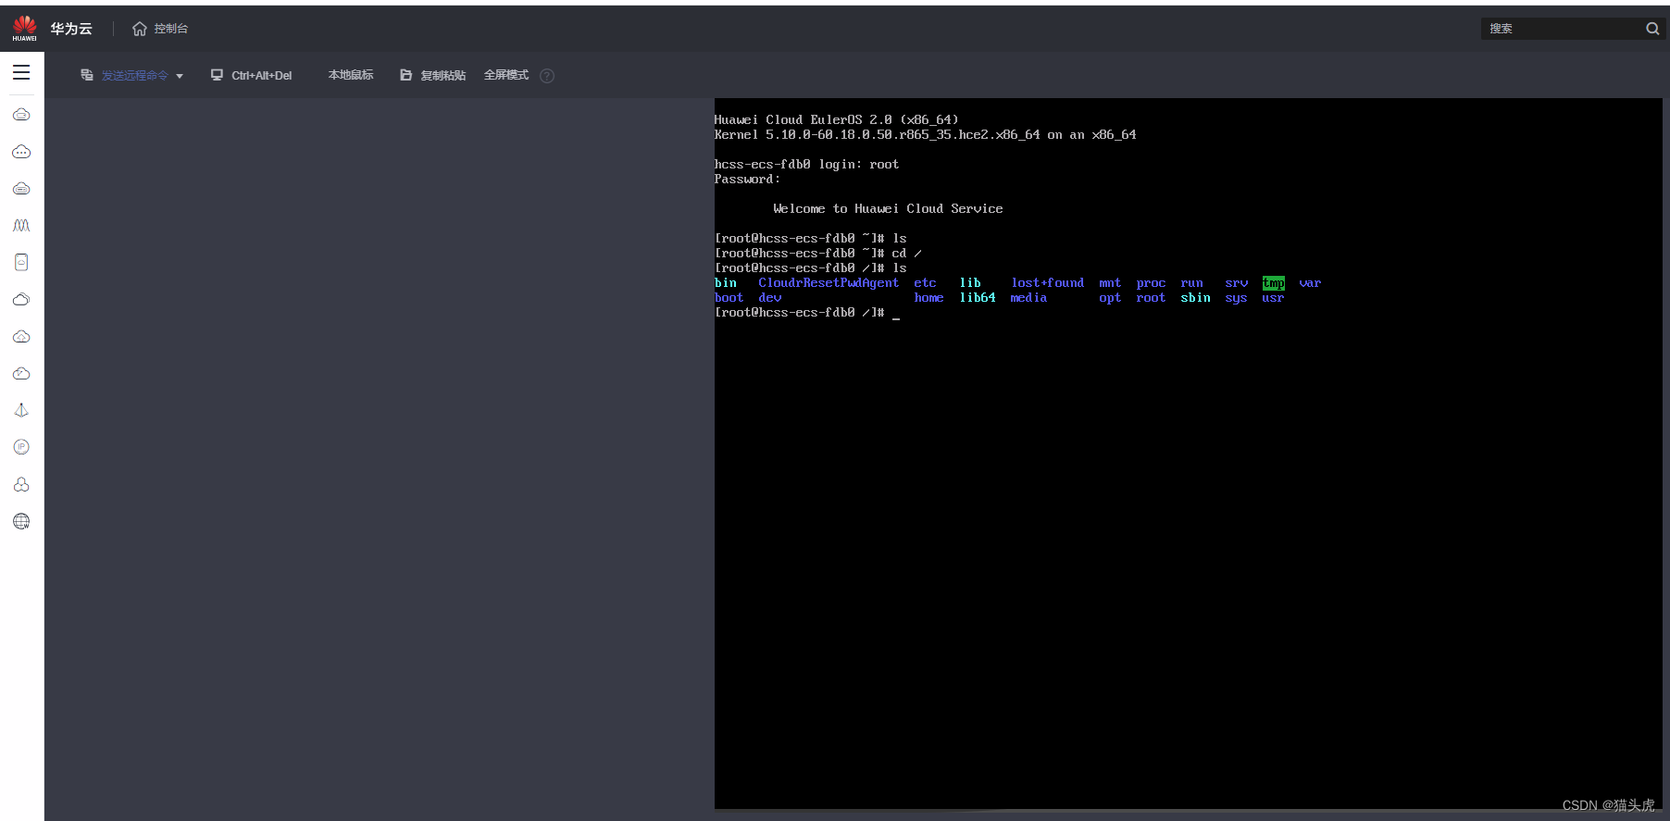
Task: Click the magnifier search icon
Action: click(1652, 29)
